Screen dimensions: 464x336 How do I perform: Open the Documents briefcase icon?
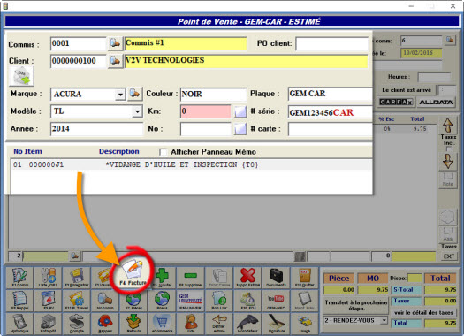pyautogui.click(x=276, y=278)
